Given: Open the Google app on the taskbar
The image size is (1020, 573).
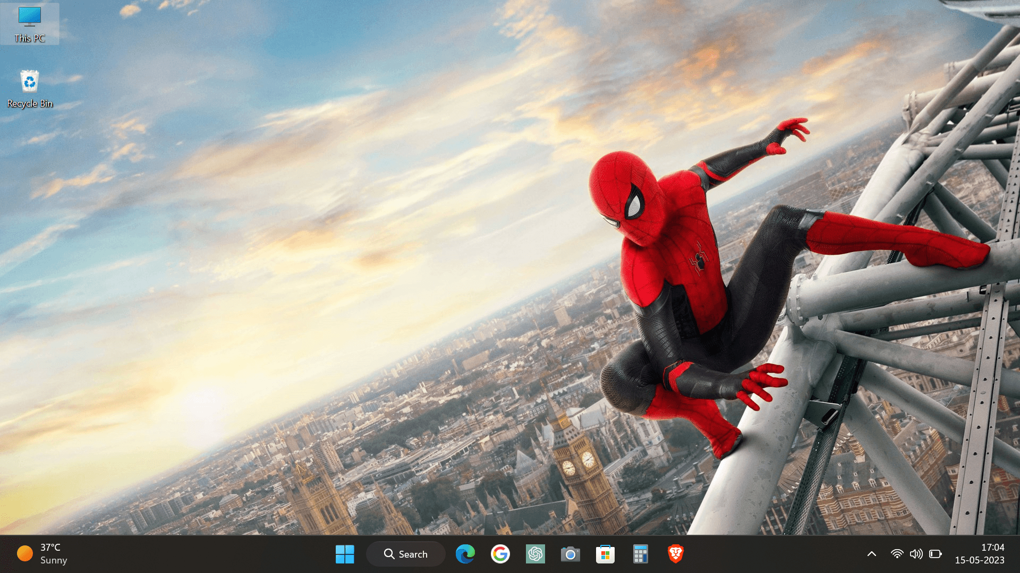Looking at the screenshot, I should pos(500,554).
